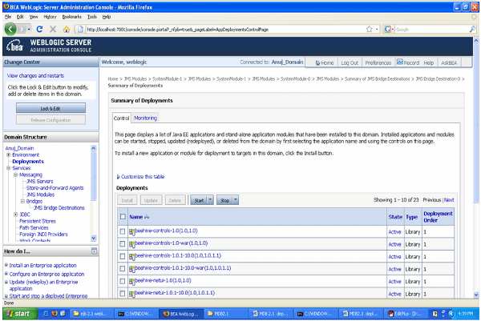The image size is (481, 321).
Task: Click Domain Structure scroll up arrow
Action: [x=94, y=148]
